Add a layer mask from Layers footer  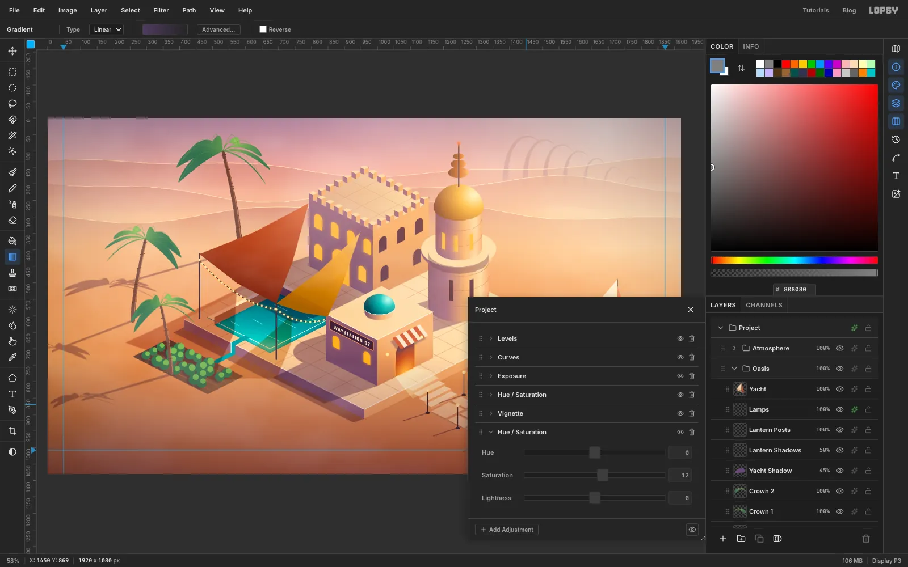coord(777,539)
